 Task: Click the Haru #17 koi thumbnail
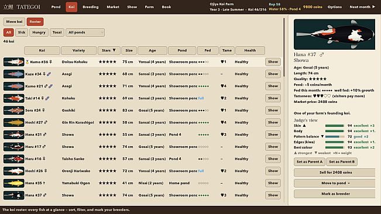[x=14, y=147]
